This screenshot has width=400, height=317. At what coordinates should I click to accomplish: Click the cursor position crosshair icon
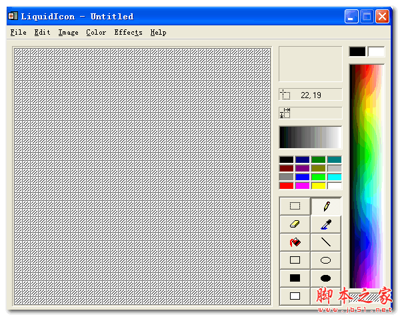coord(285,95)
